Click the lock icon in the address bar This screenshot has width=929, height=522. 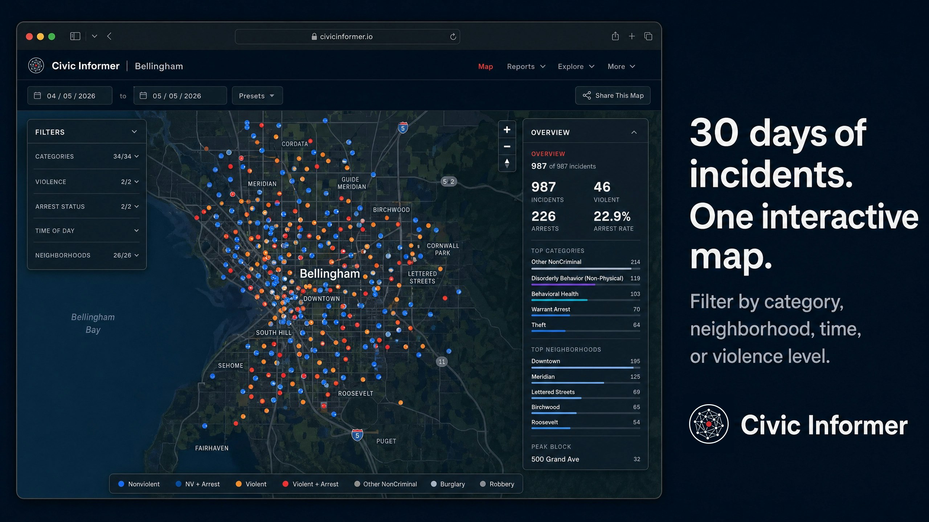(x=314, y=37)
